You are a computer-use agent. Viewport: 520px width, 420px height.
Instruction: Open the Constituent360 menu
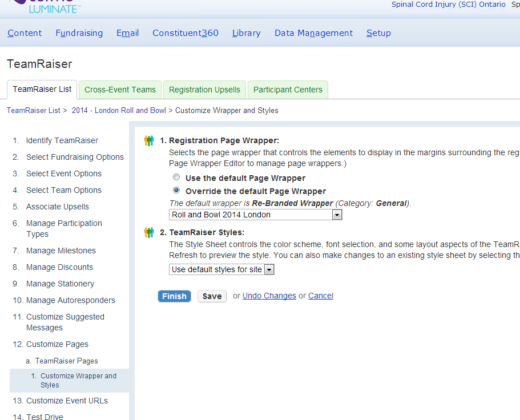click(186, 33)
